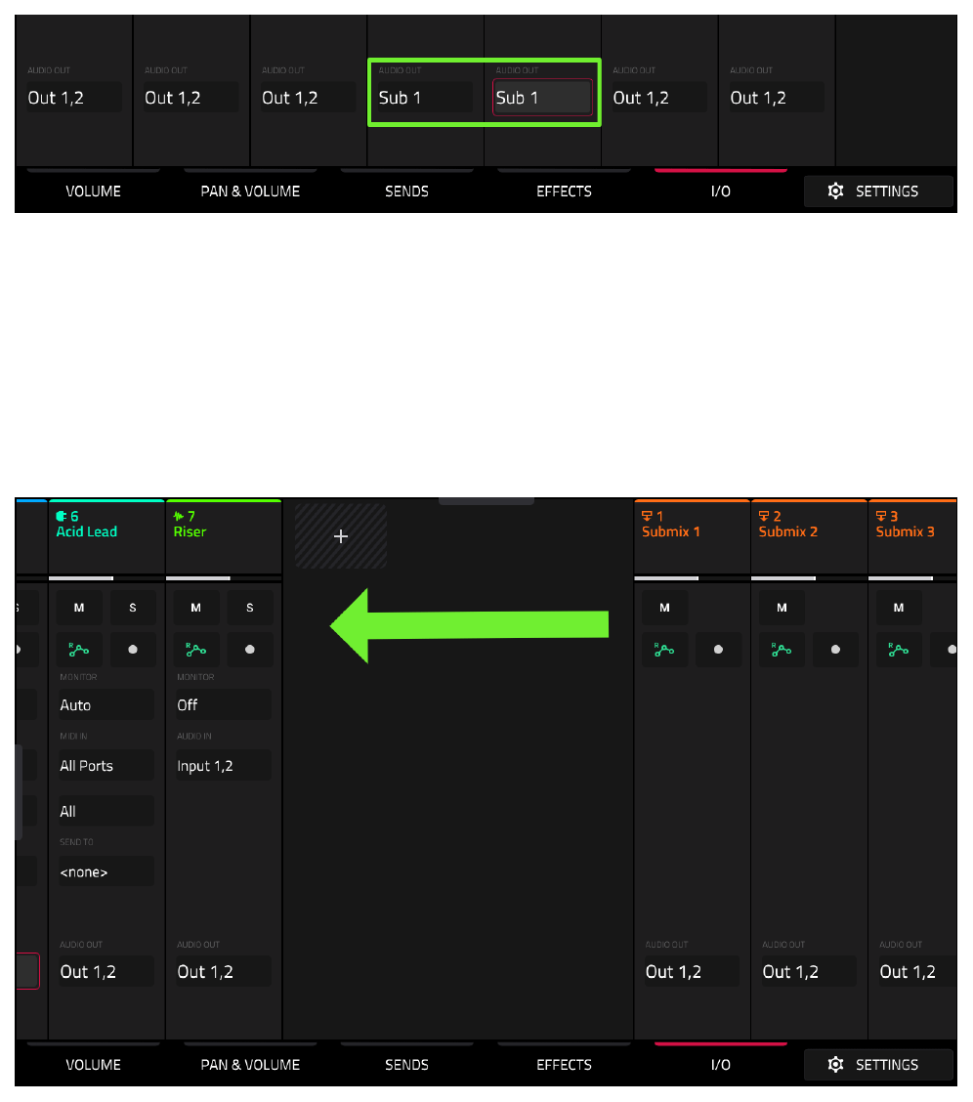Mute the Submix 3 channel

[x=899, y=608]
